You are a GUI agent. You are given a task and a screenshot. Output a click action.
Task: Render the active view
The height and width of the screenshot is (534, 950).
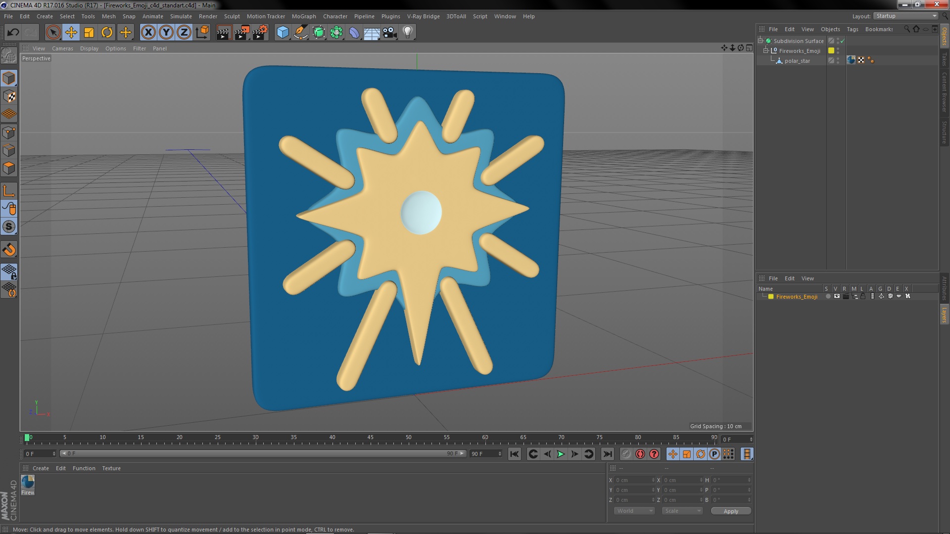click(223, 33)
